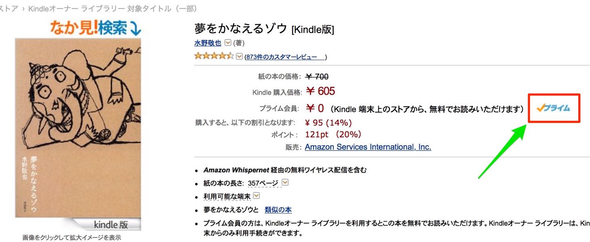
Task: Click the Kindle purchase price ¥605
Action: (320, 91)
